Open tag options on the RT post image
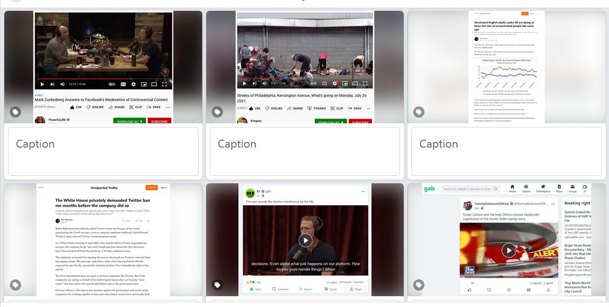This screenshot has height=307, width=609. pos(217,285)
